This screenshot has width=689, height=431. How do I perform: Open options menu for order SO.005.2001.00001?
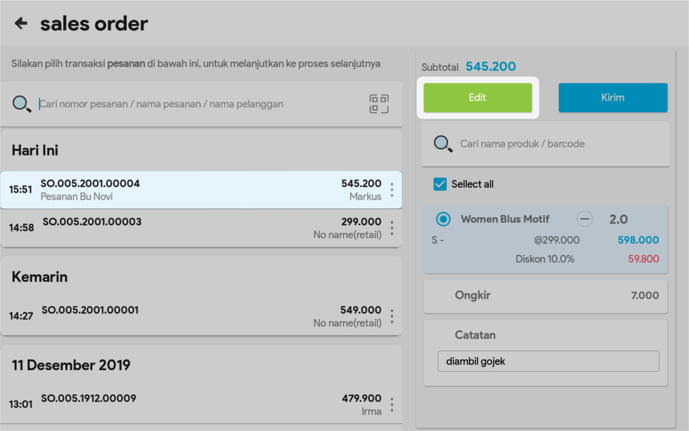pos(392,317)
